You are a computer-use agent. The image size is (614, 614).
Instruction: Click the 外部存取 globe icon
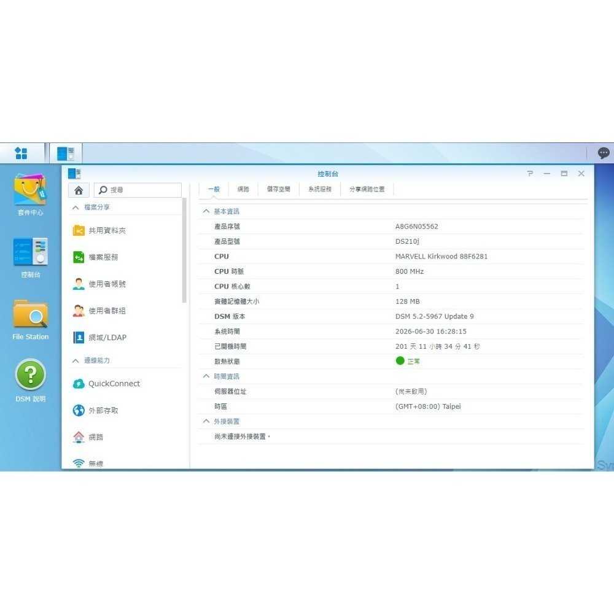(79, 410)
